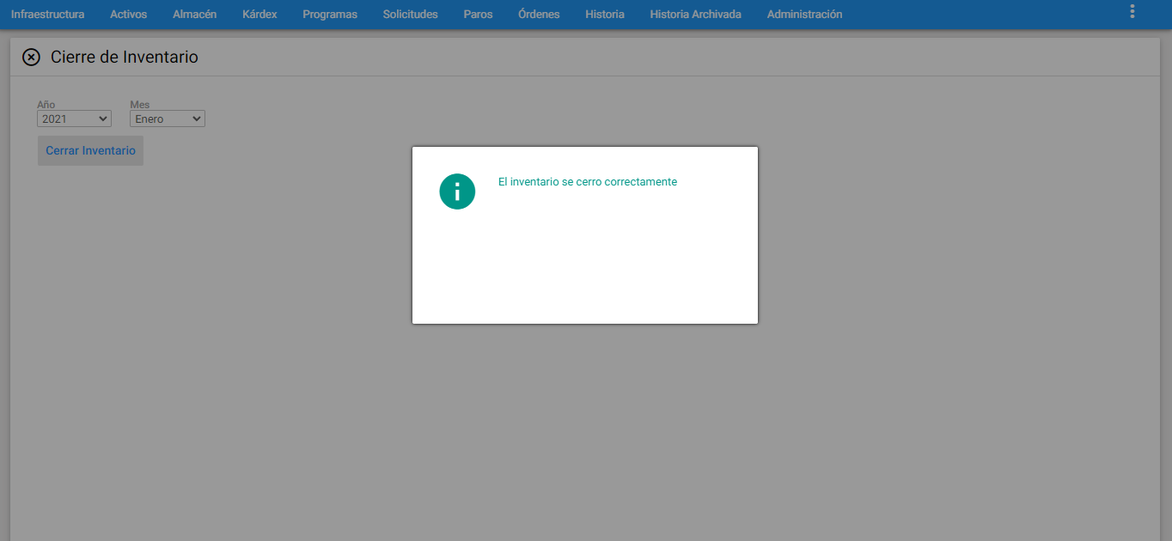Open the Solicitudes menu
Image resolution: width=1172 pixels, height=541 pixels.
(x=410, y=15)
